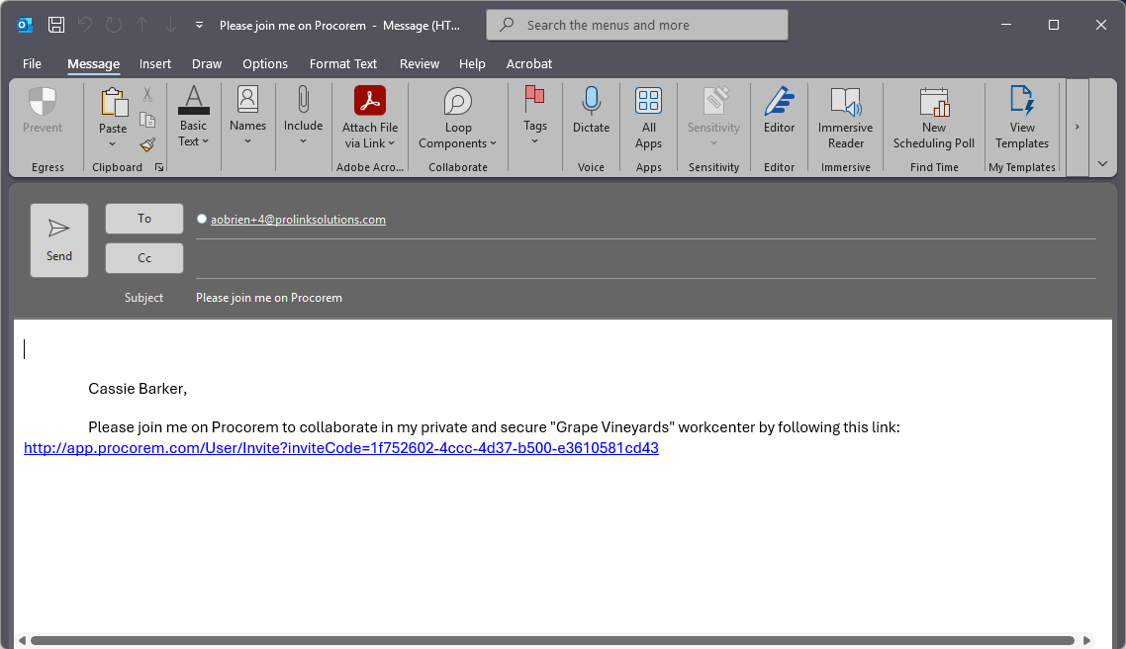Click the Cut scissors icon
Viewport: 1126px width, 649px height.
tap(147, 95)
